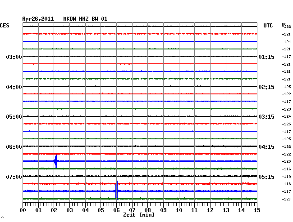Click the 04 minute axis label
293x222 pixels.
click(85, 210)
